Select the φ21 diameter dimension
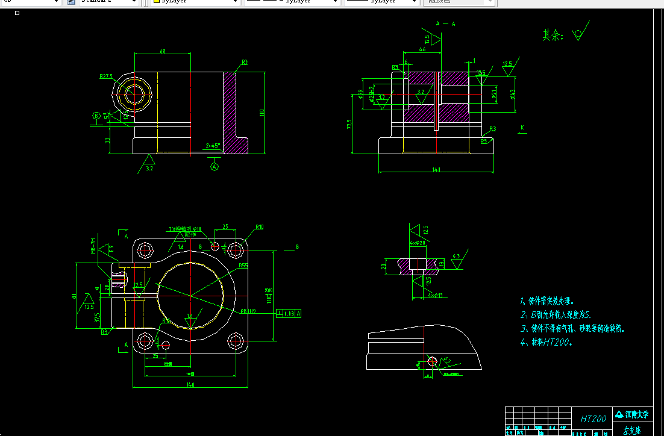 click(494, 94)
